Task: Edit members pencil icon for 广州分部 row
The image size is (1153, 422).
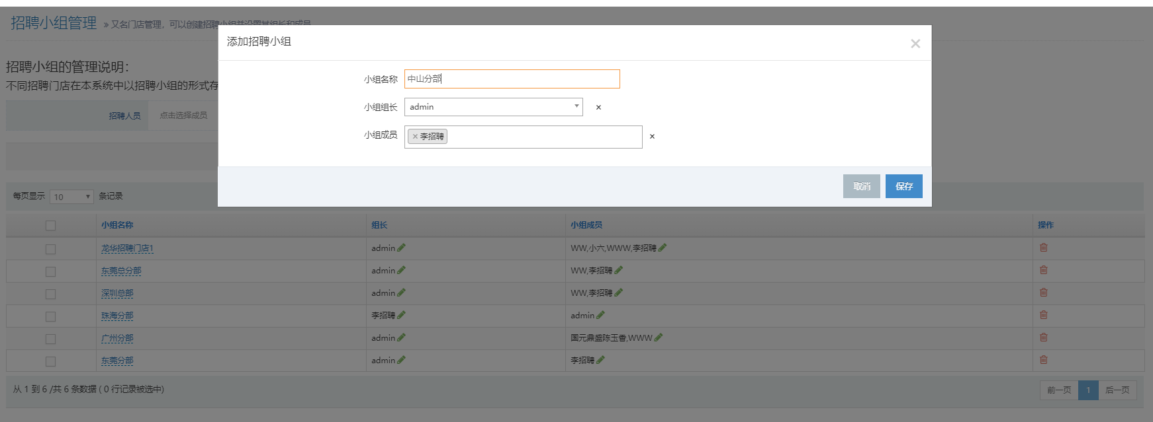Action: (658, 337)
